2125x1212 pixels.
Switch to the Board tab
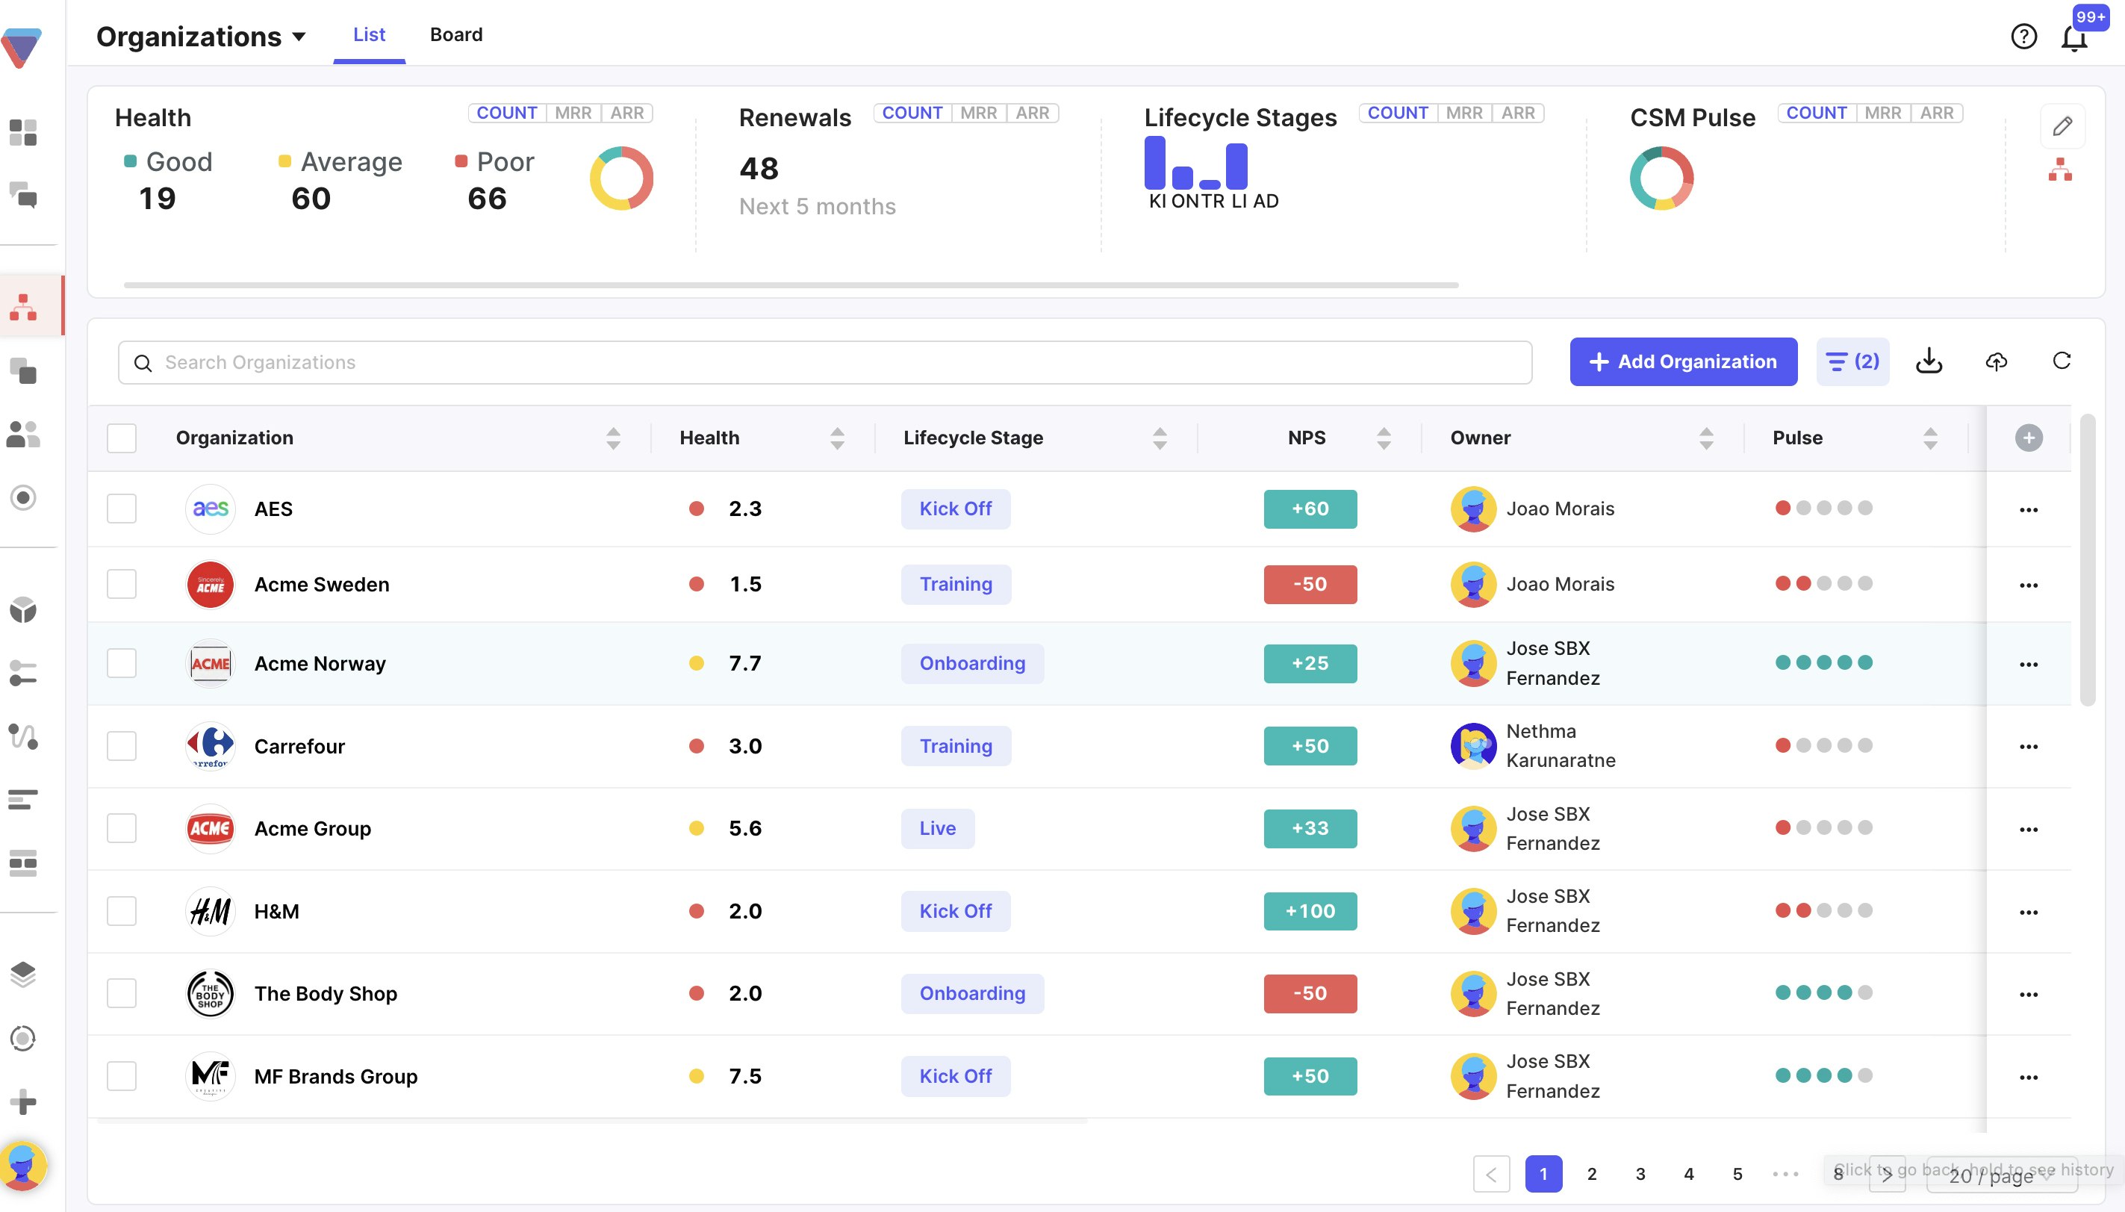(x=456, y=35)
